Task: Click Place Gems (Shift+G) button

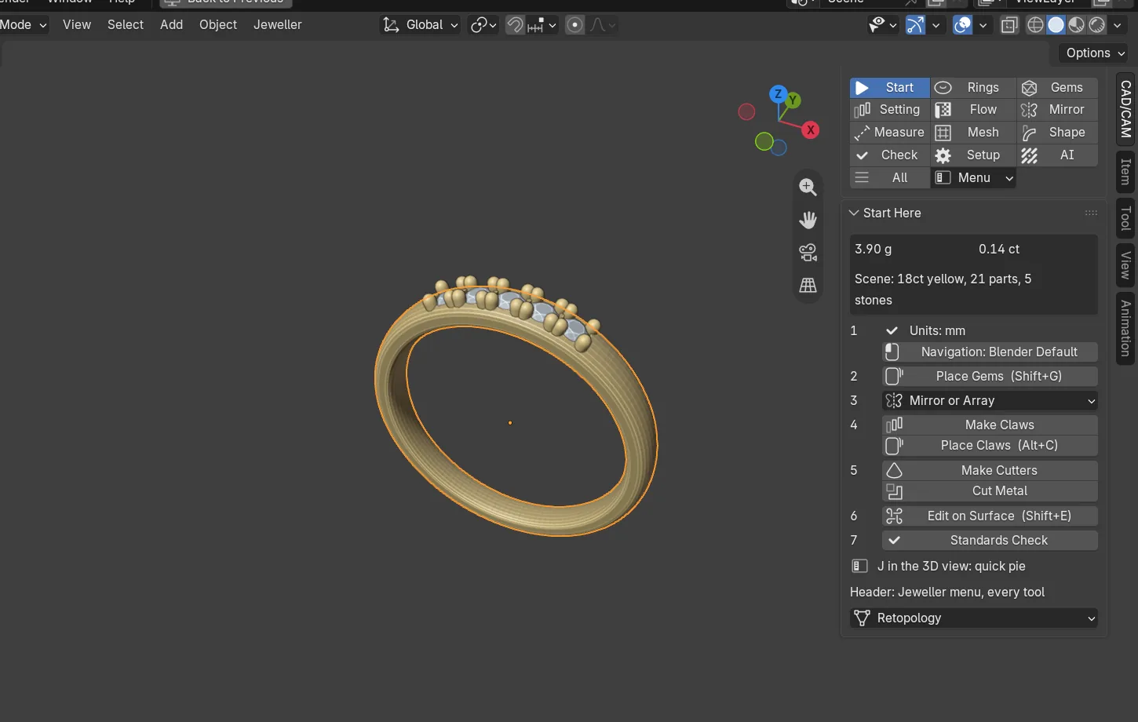Action: (990, 376)
